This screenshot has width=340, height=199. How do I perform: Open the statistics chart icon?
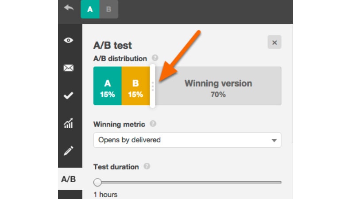(69, 123)
